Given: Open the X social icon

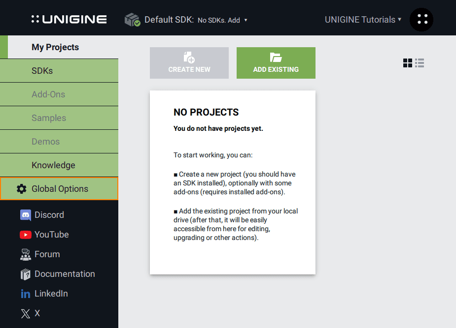Looking at the screenshot, I should tap(26, 313).
